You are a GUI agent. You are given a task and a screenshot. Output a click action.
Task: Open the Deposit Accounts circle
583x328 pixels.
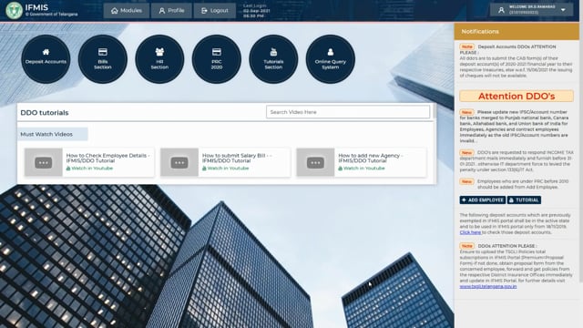[46, 59]
